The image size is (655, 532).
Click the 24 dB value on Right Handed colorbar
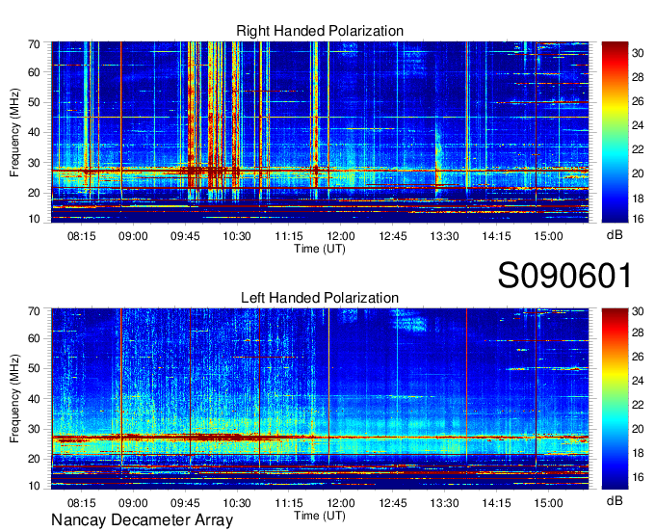point(638,125)
